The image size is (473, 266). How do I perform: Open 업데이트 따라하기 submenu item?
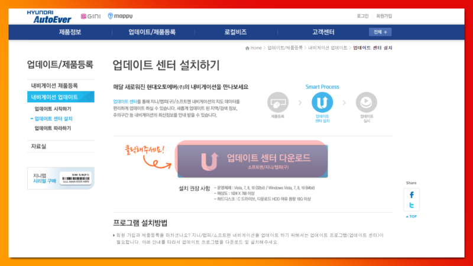point(53,128)
